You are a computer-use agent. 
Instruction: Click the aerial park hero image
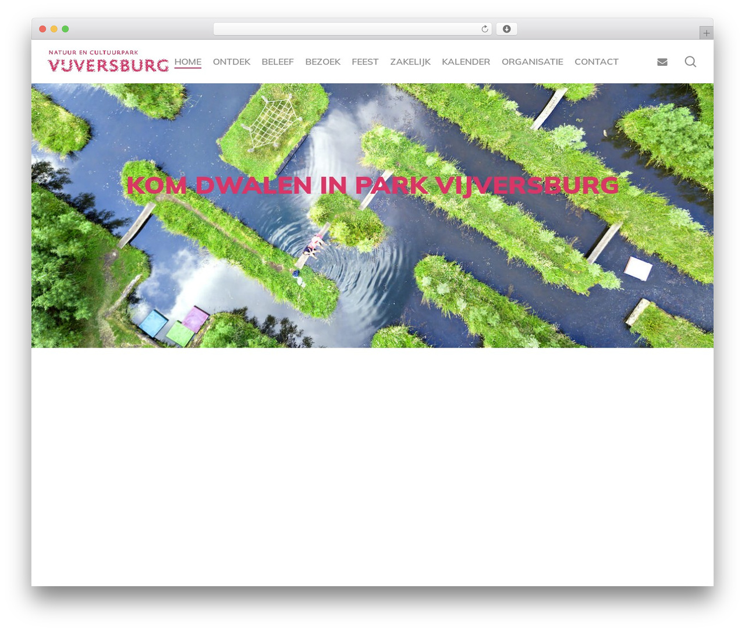tap(372, 215)
